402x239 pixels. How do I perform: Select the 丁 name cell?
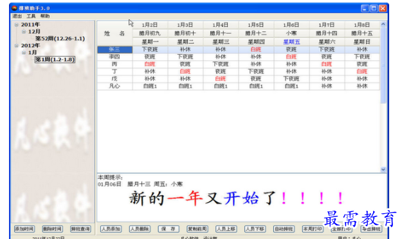[114, 72]
